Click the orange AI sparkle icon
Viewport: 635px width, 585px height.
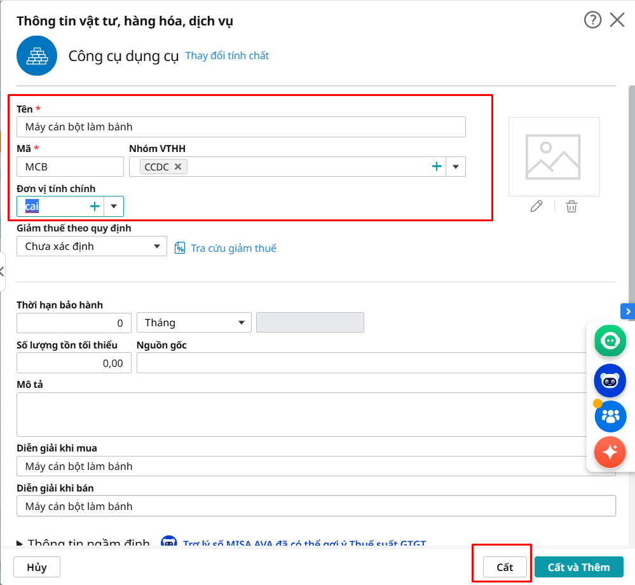click(x=610, y=452)
